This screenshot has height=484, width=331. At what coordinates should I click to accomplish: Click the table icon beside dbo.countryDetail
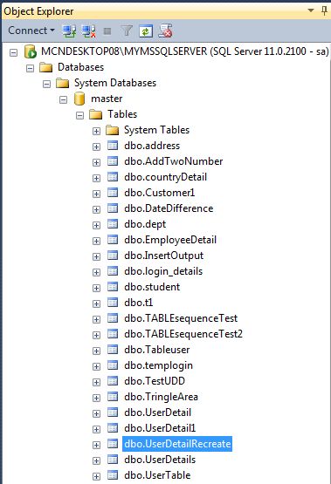click(x=113, y=177)
